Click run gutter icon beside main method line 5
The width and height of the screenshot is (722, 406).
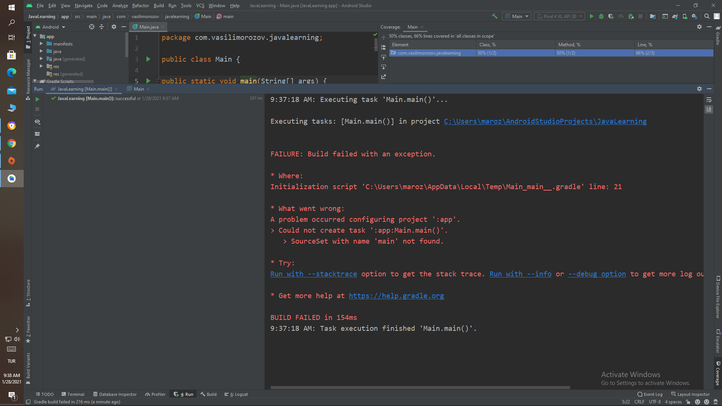pos(148,81)
